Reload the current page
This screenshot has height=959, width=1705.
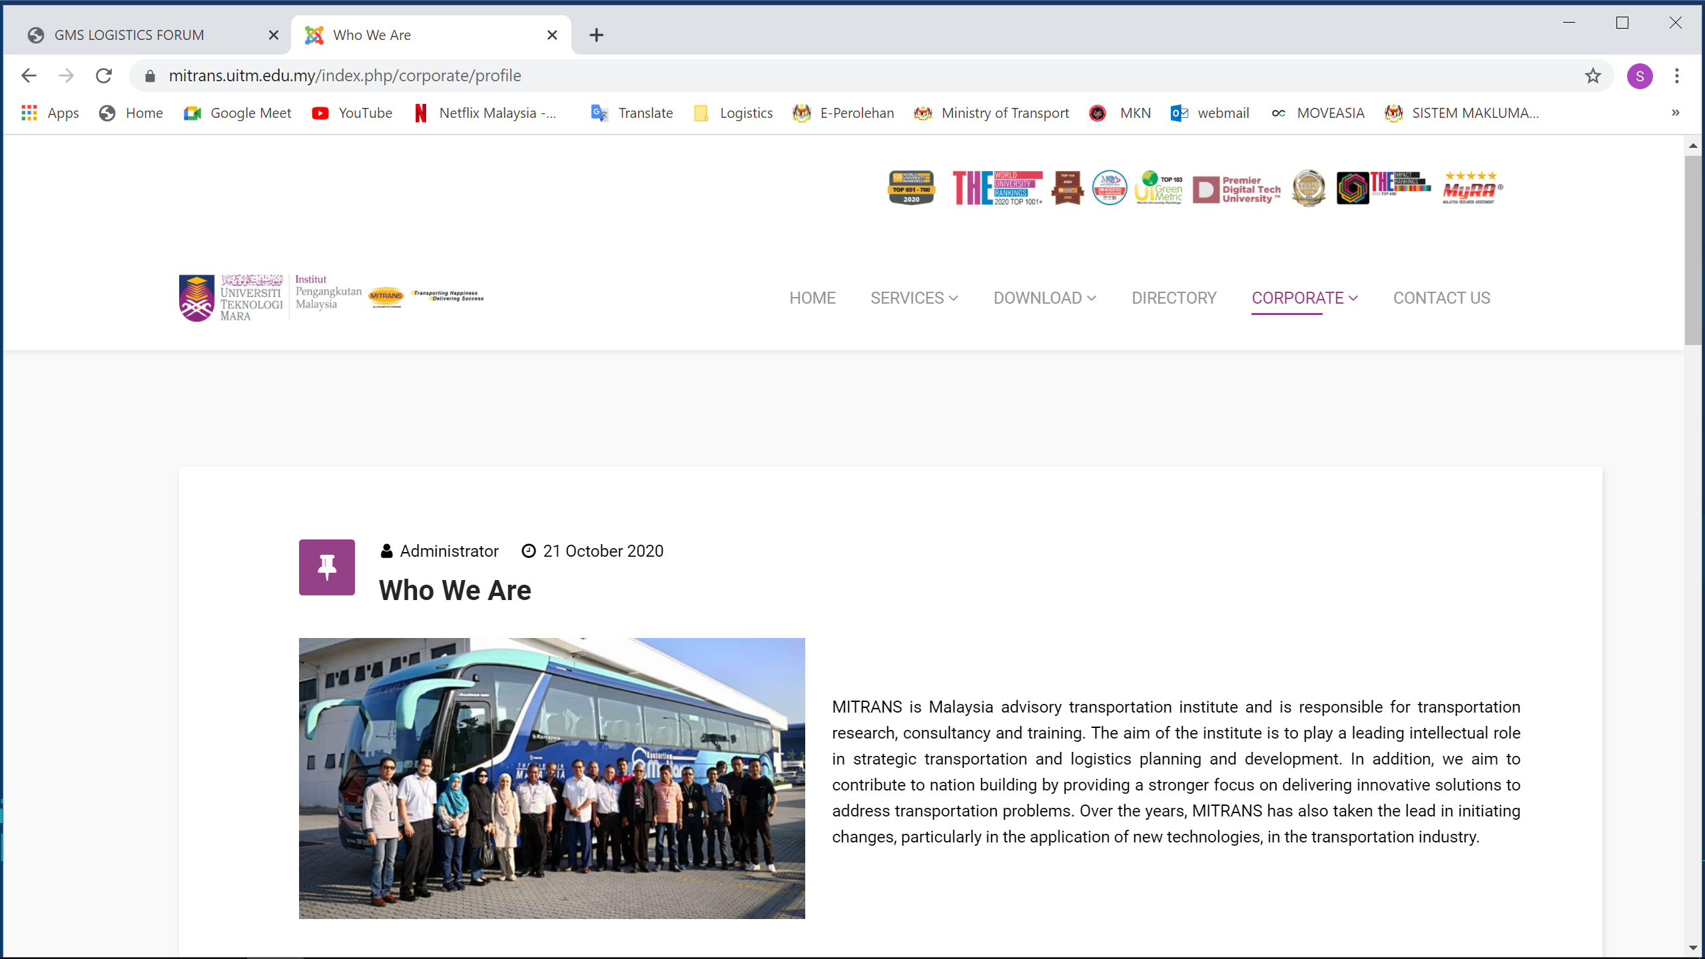pos(104,76)
